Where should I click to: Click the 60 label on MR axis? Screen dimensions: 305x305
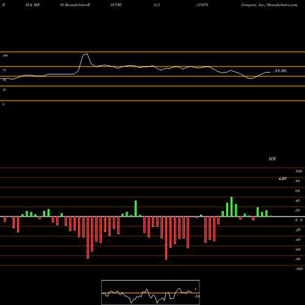point(298,191)
